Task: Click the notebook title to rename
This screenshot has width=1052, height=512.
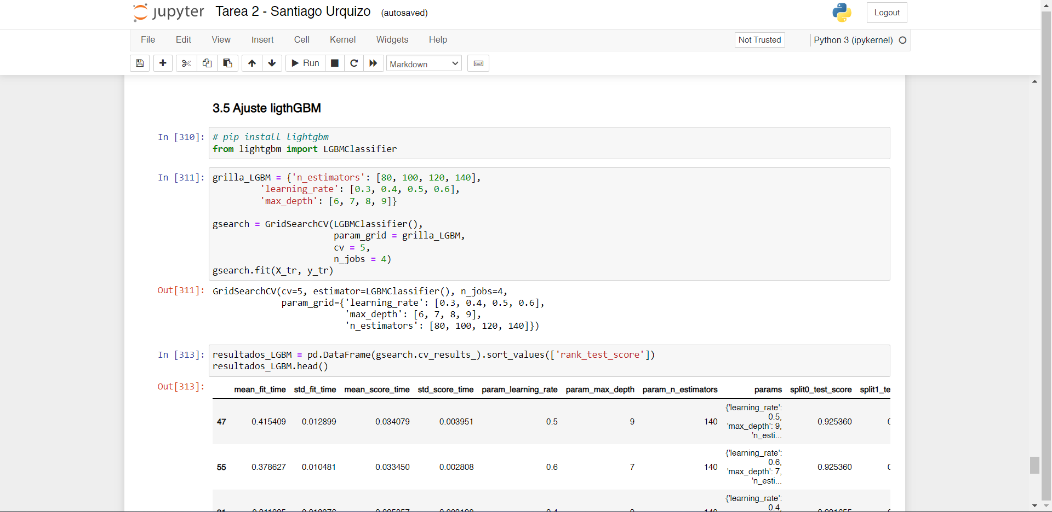Action: click(293, 11)
